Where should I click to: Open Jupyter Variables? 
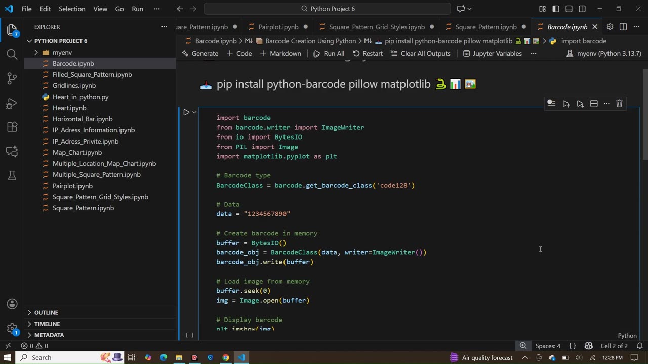tap(493, 53)
